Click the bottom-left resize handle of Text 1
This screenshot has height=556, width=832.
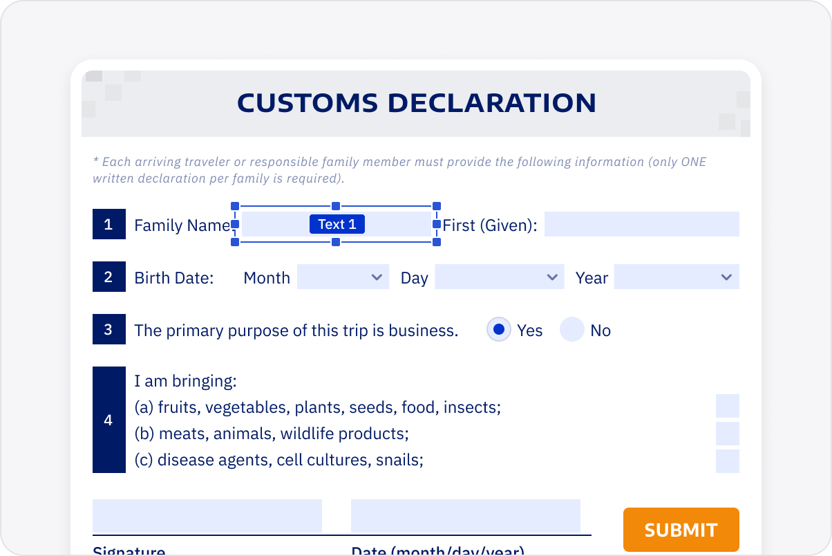pos(235,242)
